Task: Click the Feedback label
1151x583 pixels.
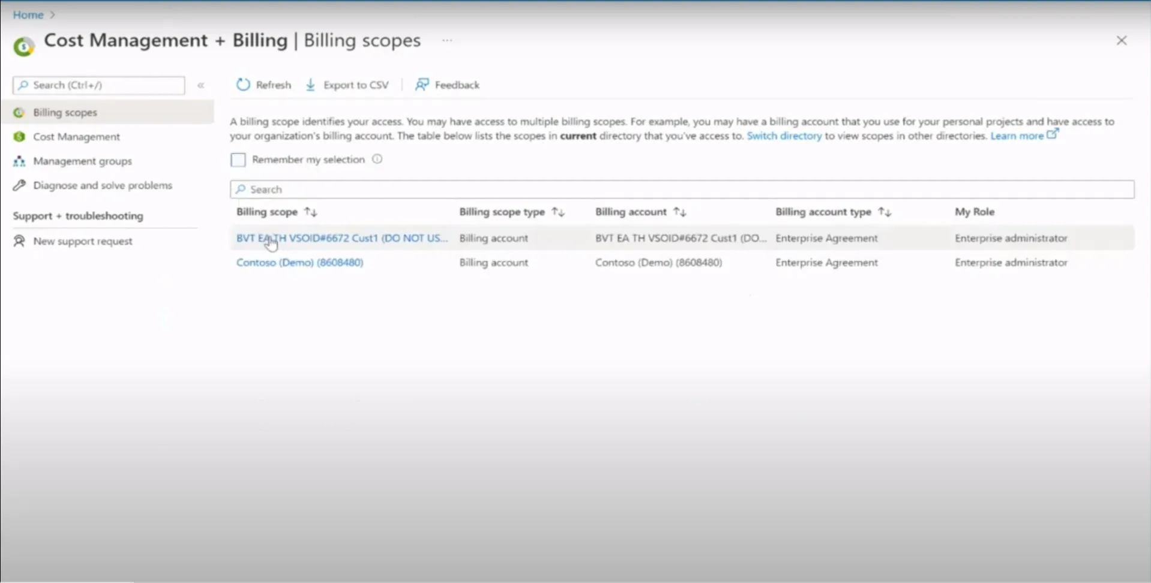Action: (x=457, y=85)
